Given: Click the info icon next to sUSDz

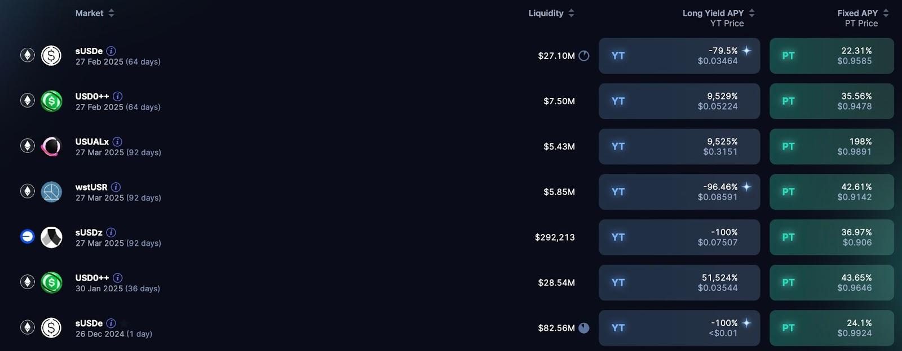Looking at the screenshot, I should 111,232.
